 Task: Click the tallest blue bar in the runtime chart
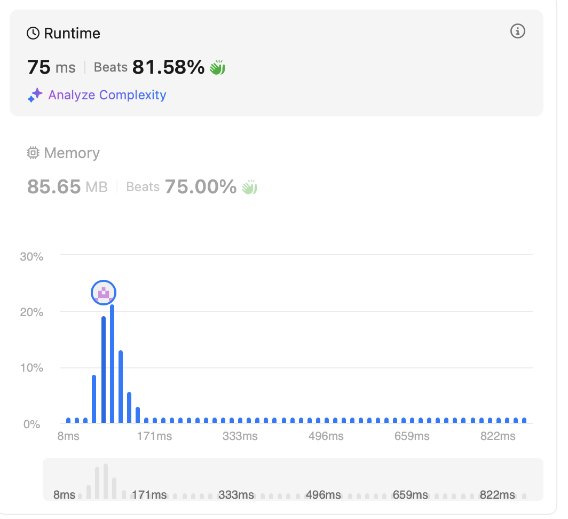(x=112, y=363)
